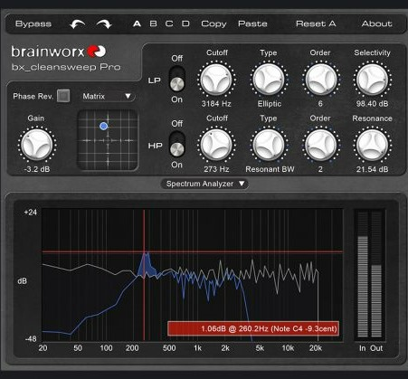The image size is (408, 379).
Task: Enable the Phase Rev. checkbox
Action: tap(63, 96)
